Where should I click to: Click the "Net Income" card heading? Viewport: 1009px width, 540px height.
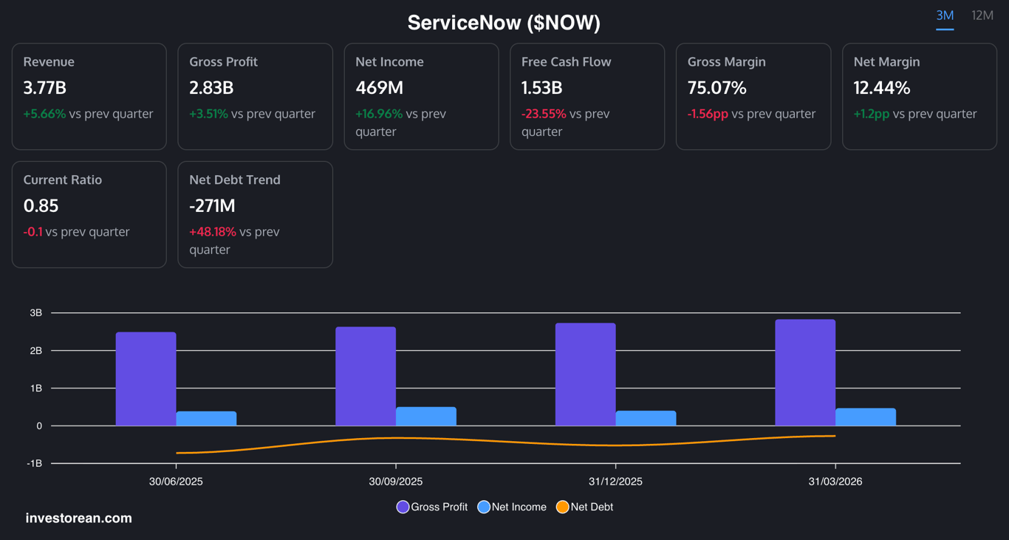click(x=389, y=62)
